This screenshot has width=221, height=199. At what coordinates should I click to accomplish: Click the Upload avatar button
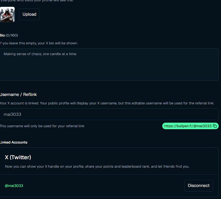[29, 14]
